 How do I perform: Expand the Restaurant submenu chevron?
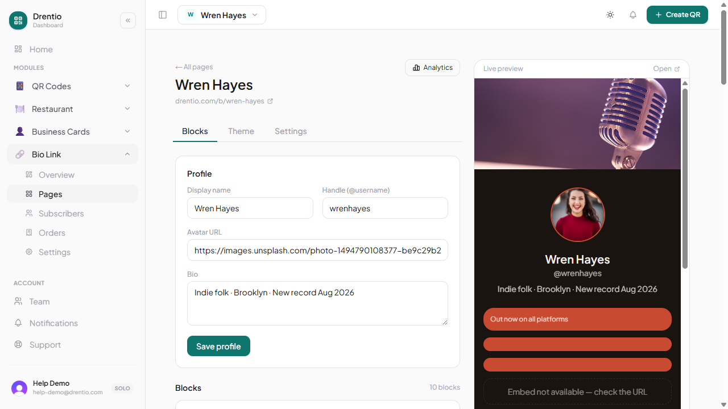(x=127, y=109)
